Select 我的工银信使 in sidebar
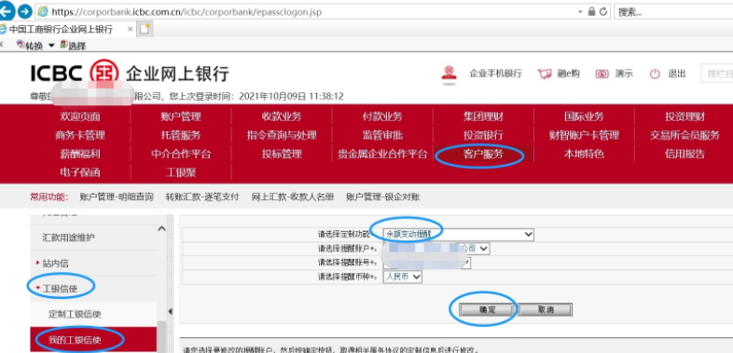 point(75,340)
